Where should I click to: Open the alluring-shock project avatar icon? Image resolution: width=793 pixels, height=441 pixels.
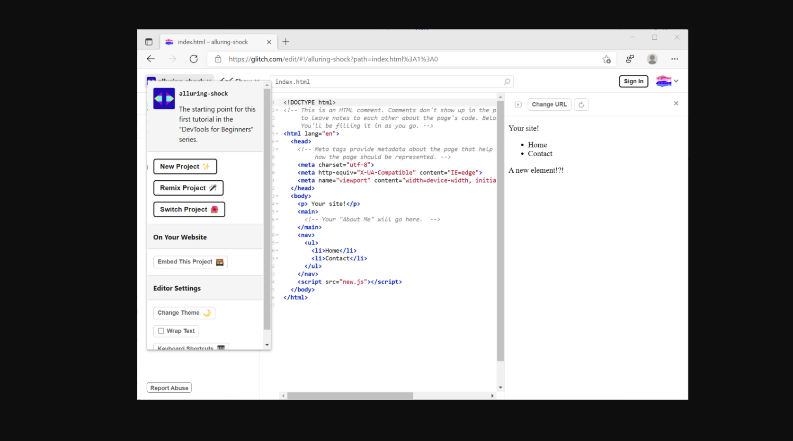(x=164, y=98)
